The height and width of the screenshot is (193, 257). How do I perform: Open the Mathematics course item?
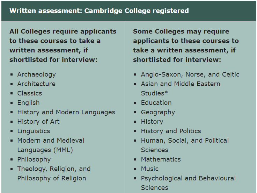161,159
